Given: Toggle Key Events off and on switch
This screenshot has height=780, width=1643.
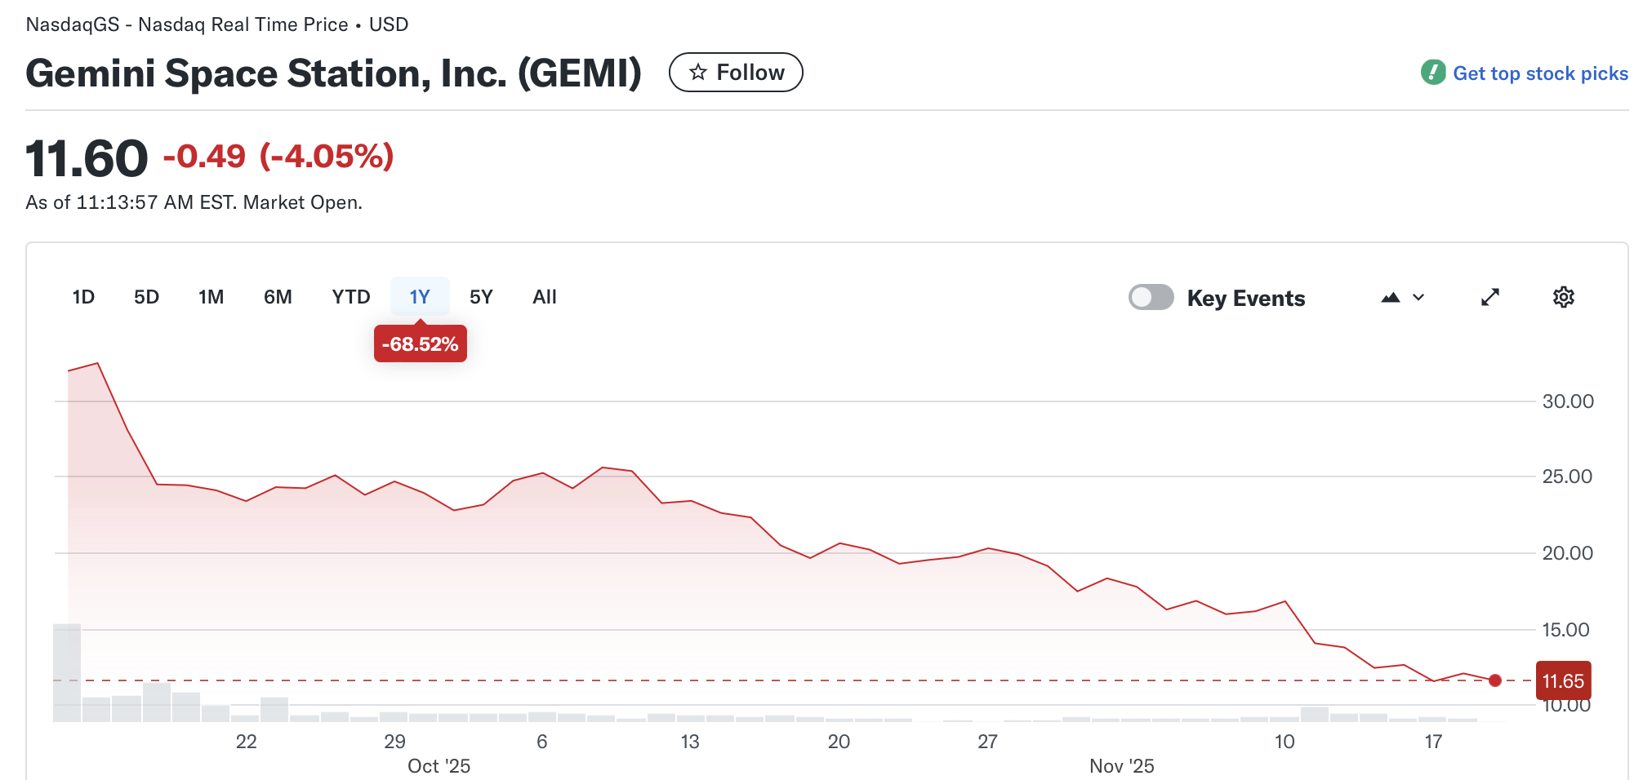Looking at the screenshot, I should pos(1151,297).
